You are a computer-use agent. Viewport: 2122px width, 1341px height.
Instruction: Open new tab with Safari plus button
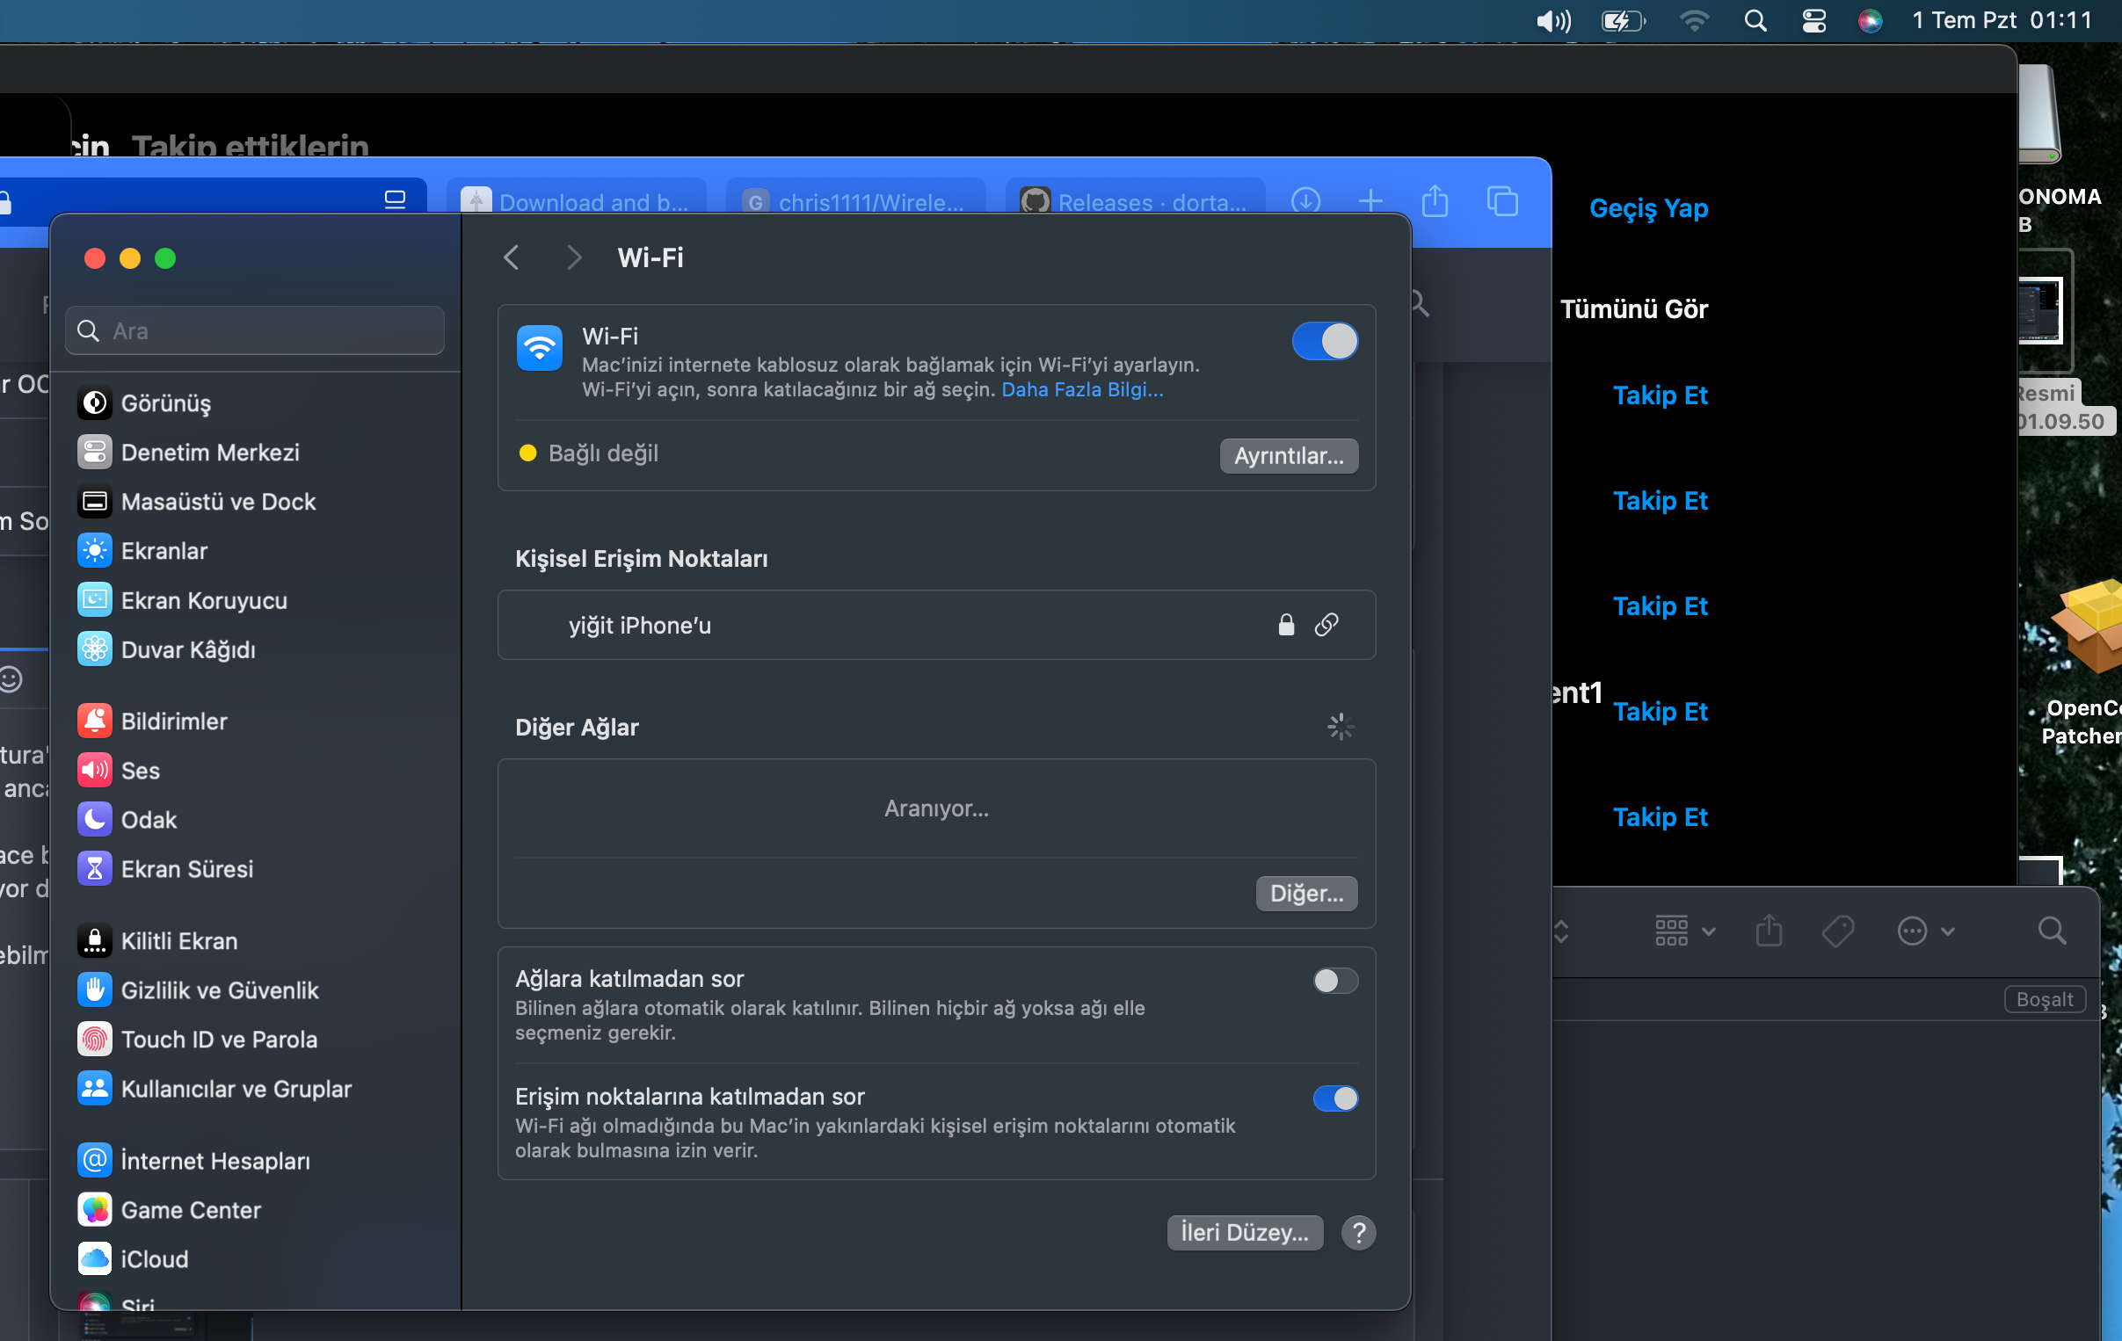tap(1370, 202)
